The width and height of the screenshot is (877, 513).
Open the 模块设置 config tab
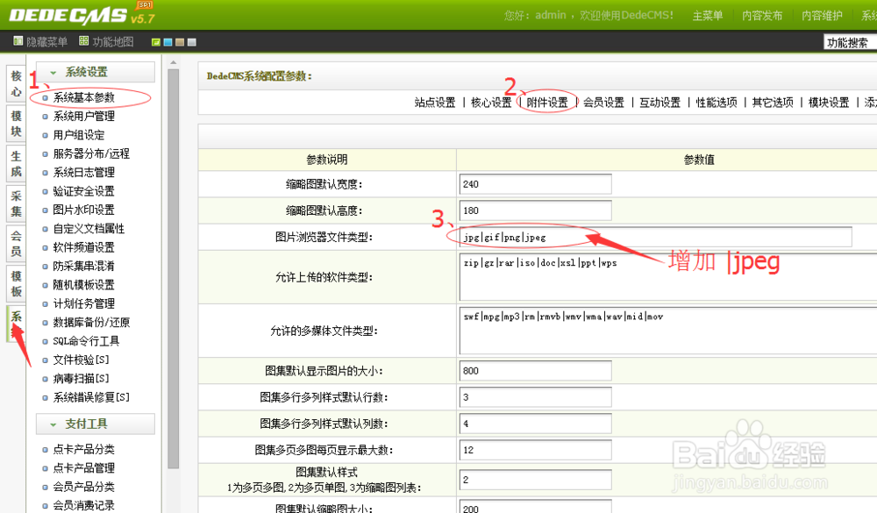tap(829, 103)
